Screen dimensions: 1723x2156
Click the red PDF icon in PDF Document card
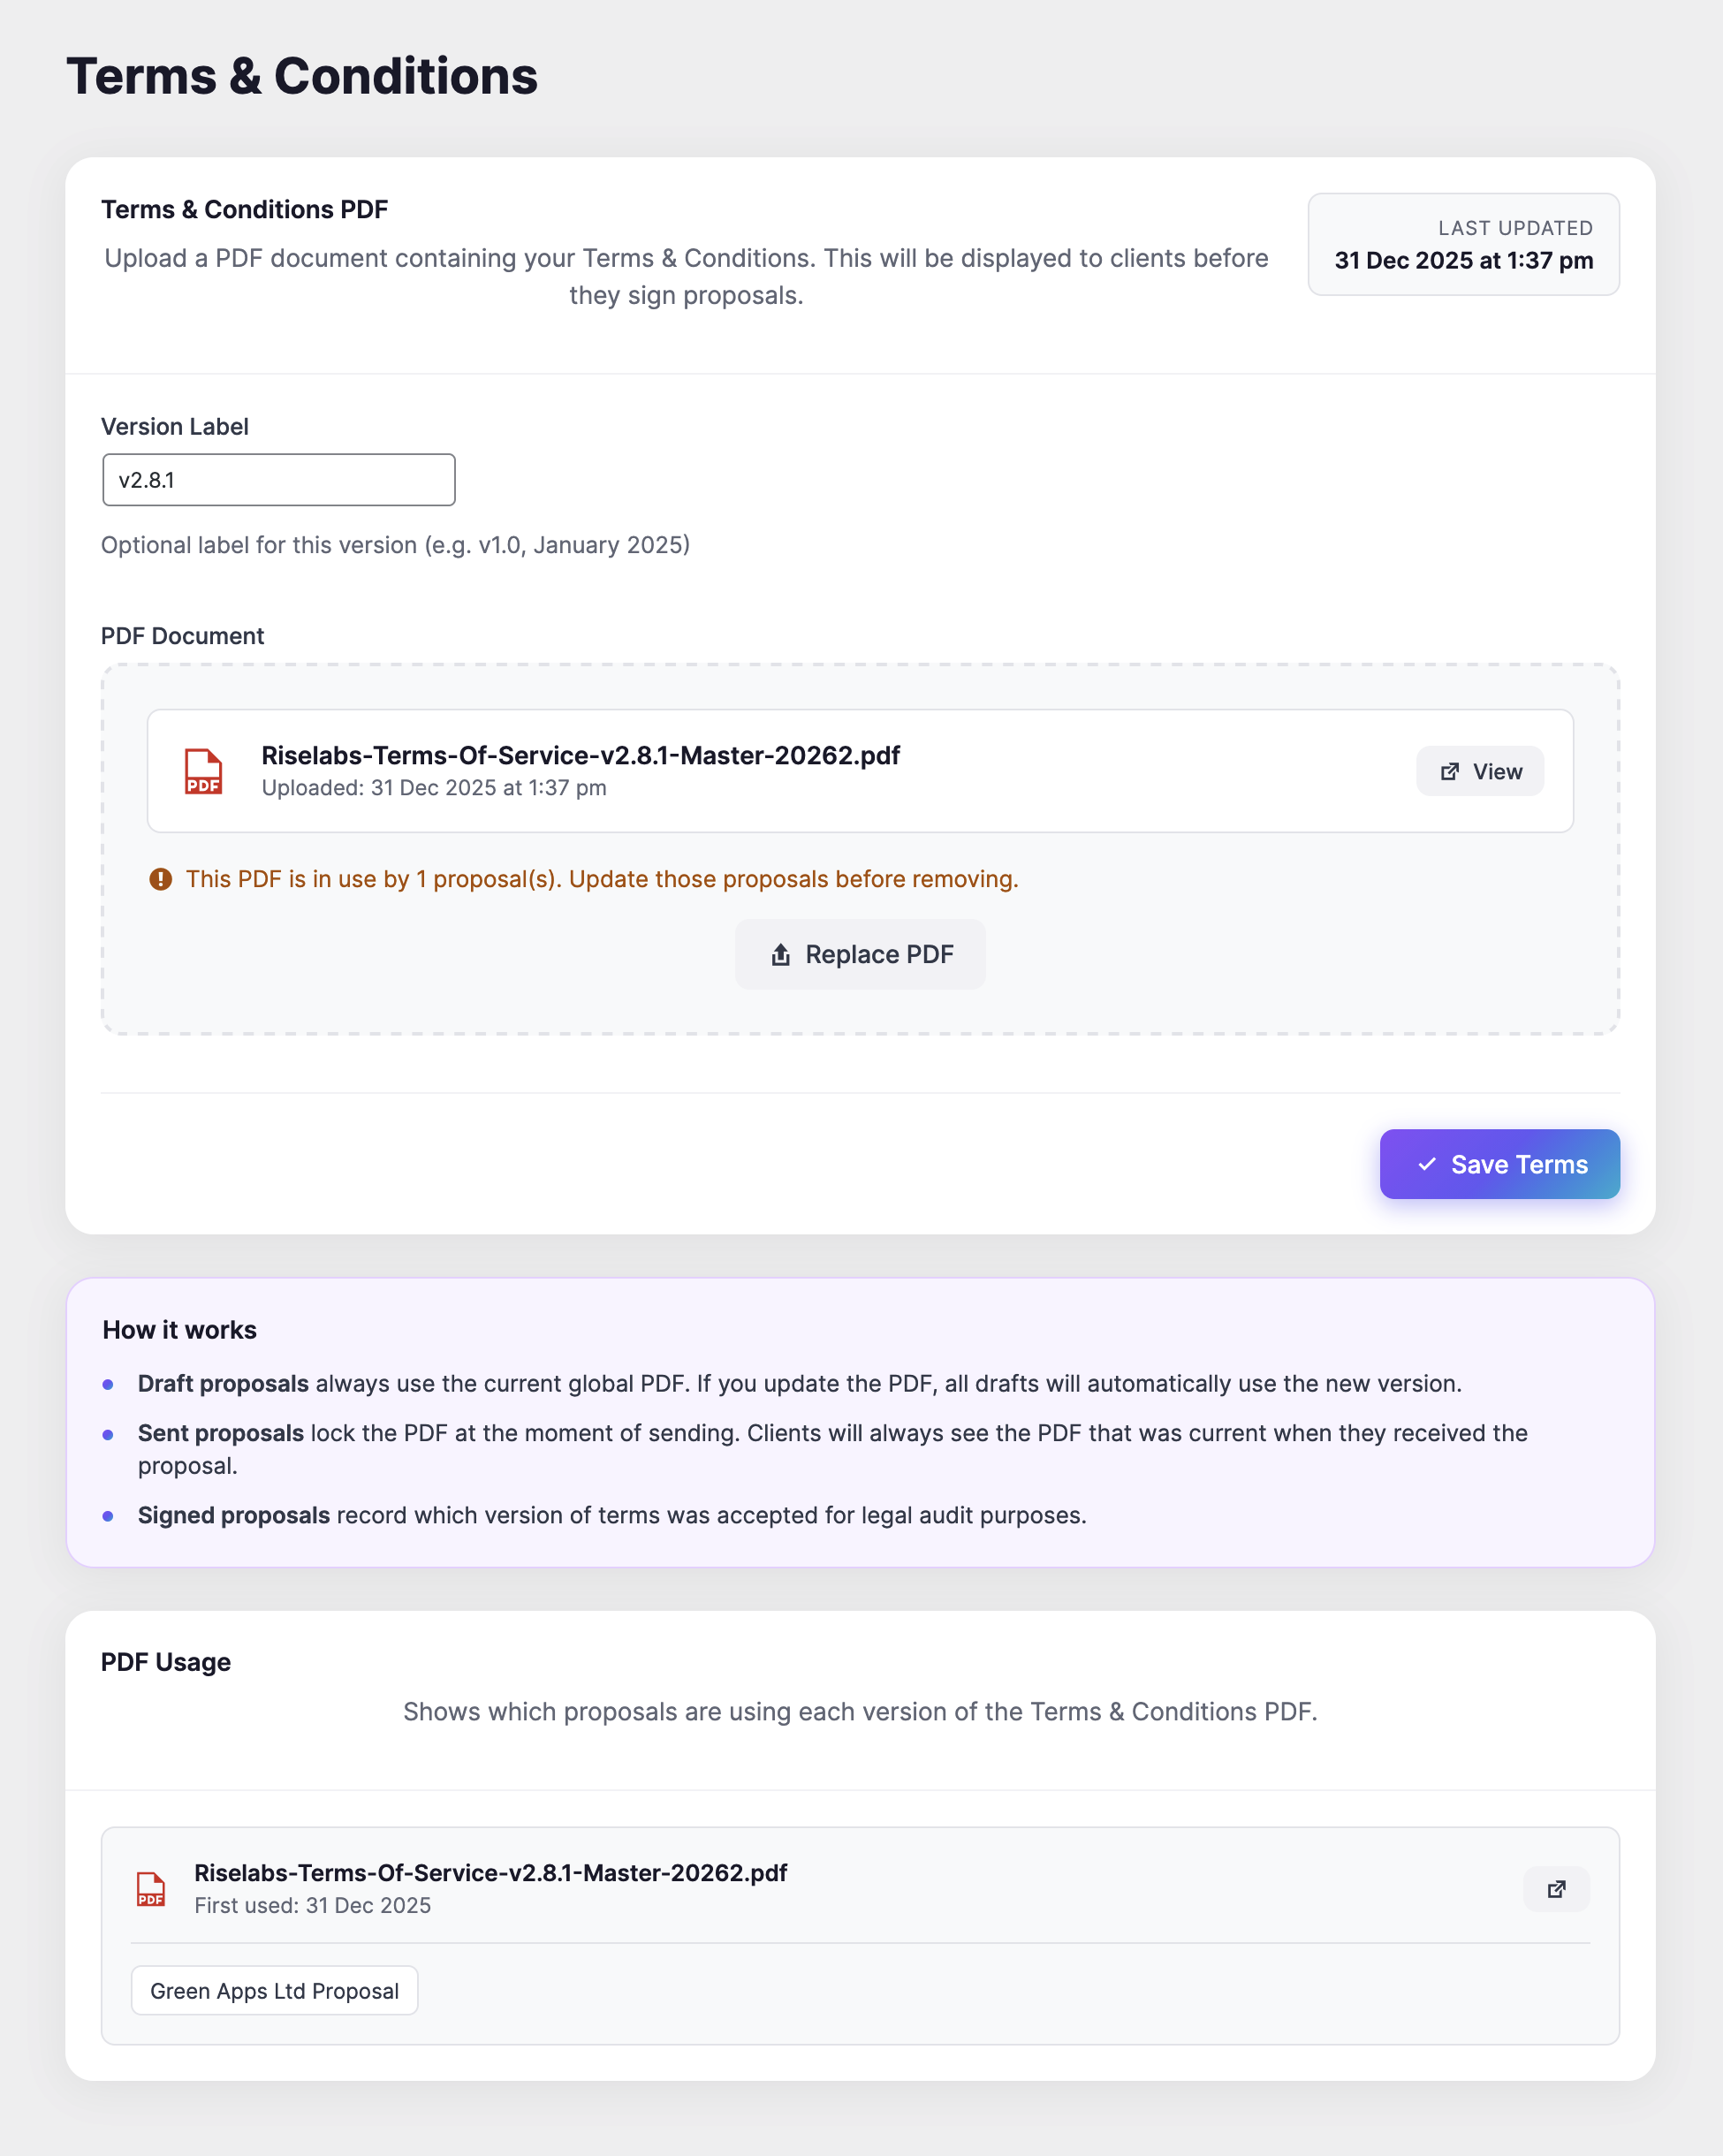(x=203, y=771)
